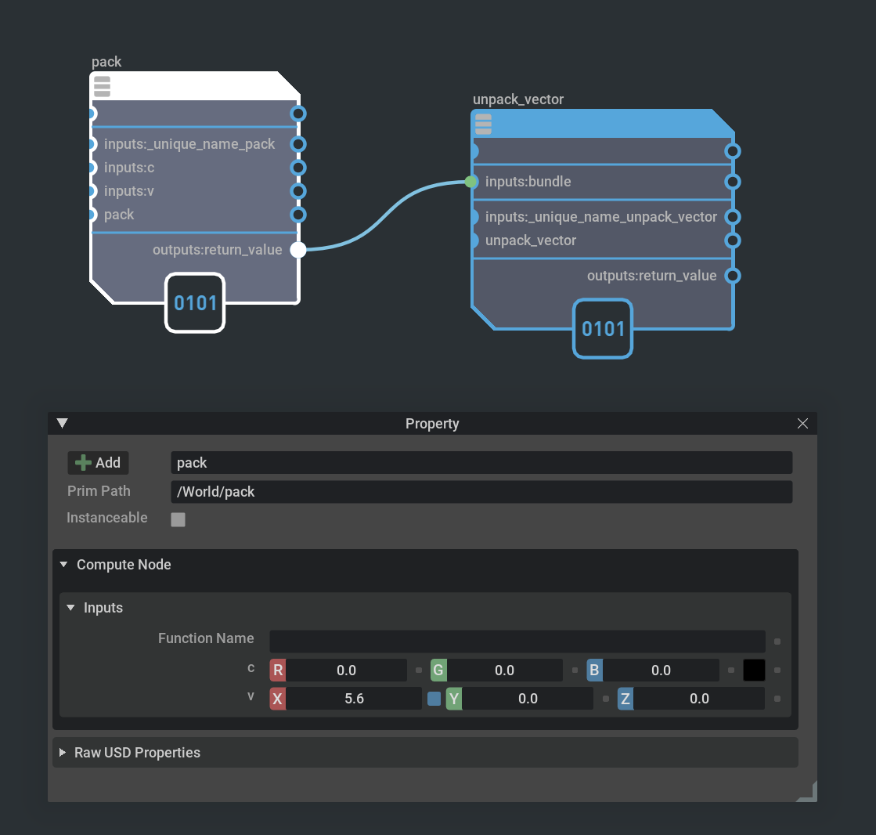This screenshot has width=876, height=835.
Task: Collapse the Compute Node section
Action: [x=63, y=564]
